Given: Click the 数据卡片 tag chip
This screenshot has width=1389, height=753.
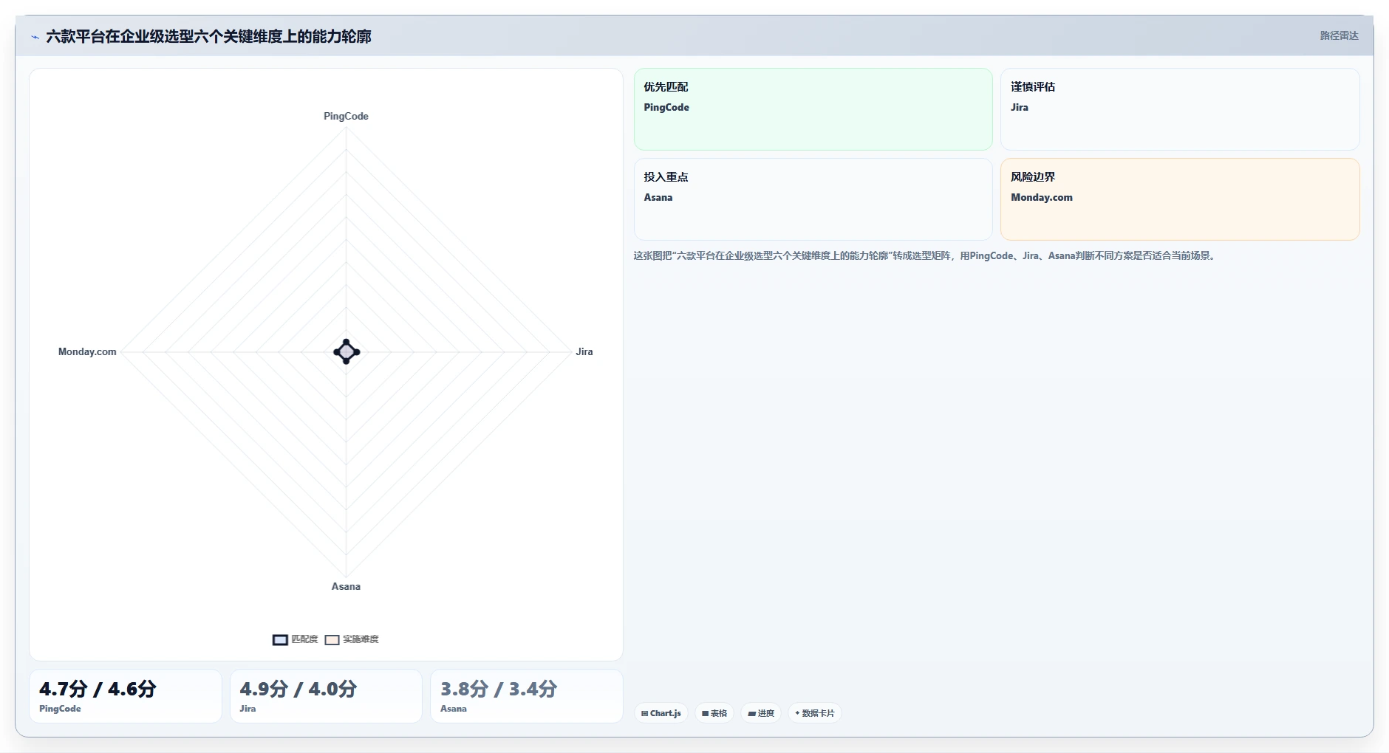Looking at the screenshot, I should [x=815, y=713].
